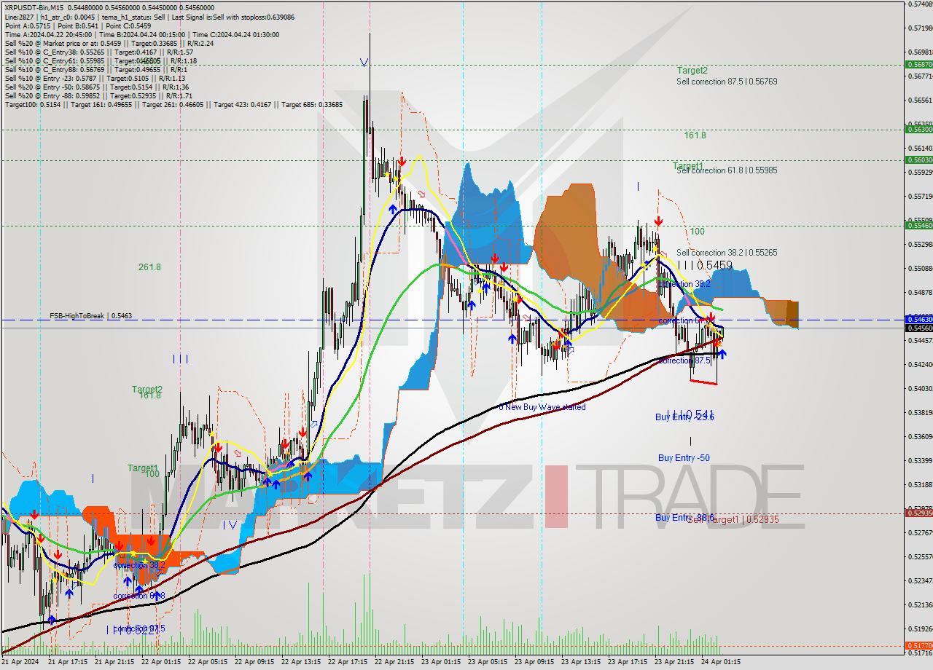Click the '23 Apr 17:15' time axis label
The image size is (933, 670).
pyautogui.click(x=628, y=662)
